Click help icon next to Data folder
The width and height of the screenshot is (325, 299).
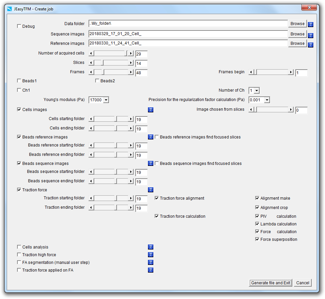pos(310,24)
